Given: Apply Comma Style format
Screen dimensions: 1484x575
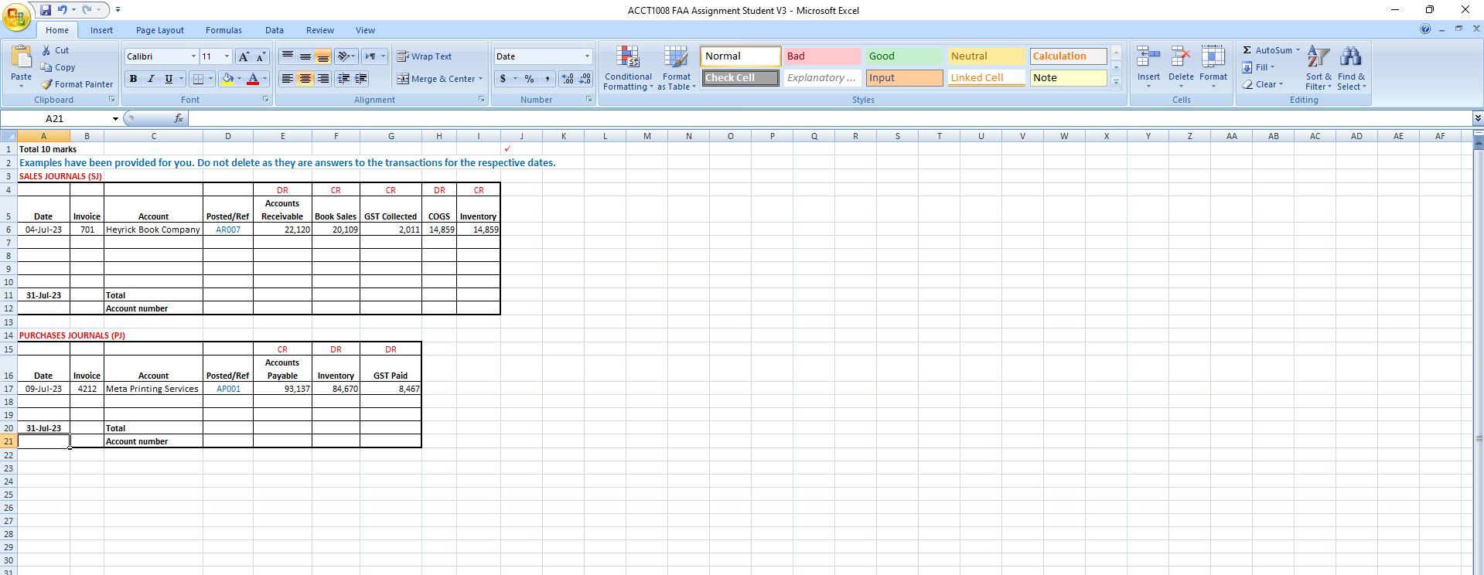Looking at the screenshot, I should pyautogui.click(x=547, y=79).
